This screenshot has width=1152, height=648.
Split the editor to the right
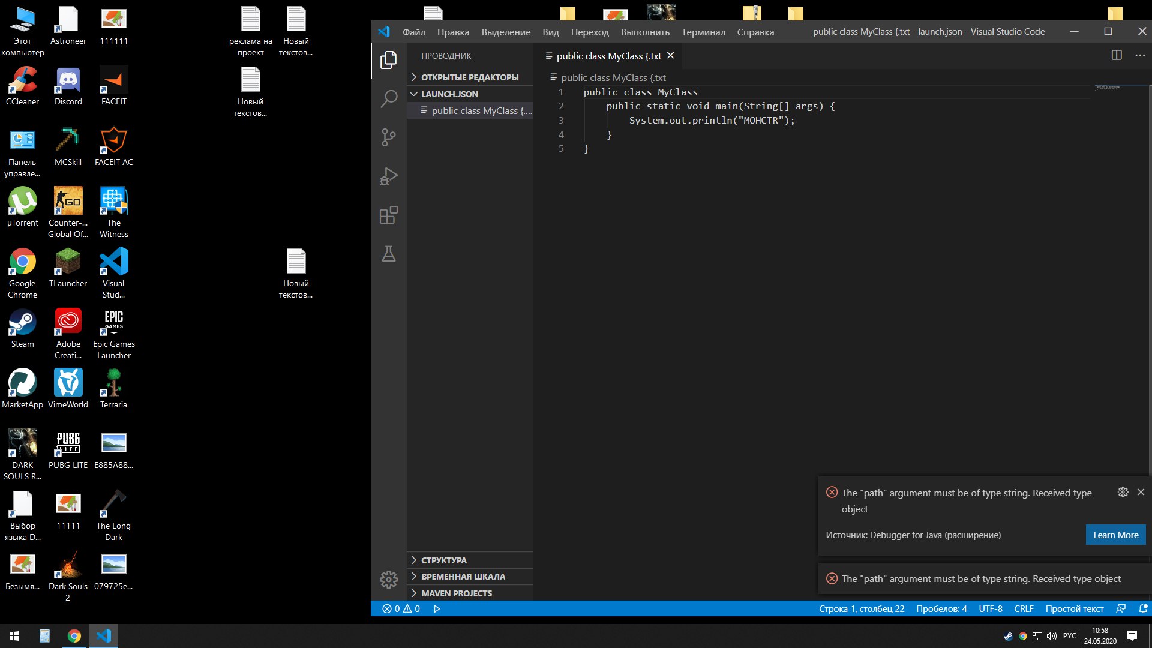point(1117,55)
